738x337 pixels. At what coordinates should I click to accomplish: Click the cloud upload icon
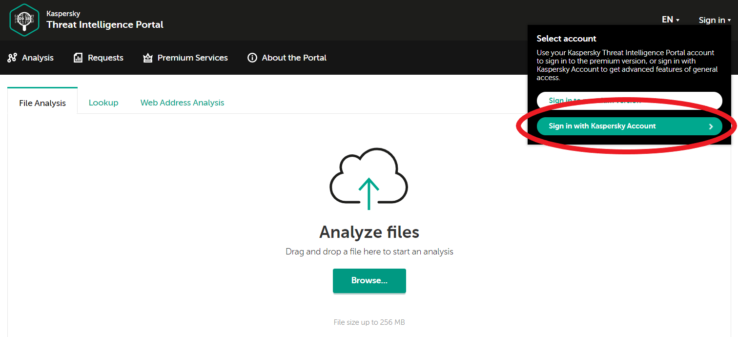369,179
